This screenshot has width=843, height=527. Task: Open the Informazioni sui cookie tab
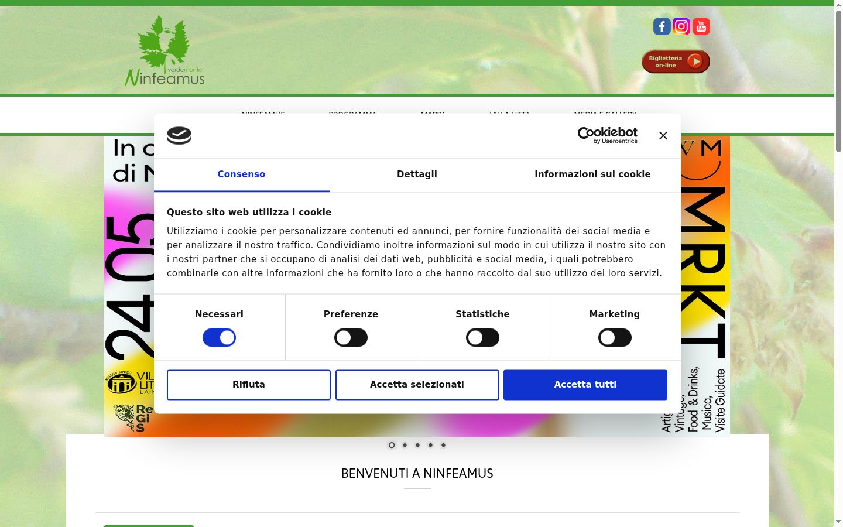[x=592, y=174]
